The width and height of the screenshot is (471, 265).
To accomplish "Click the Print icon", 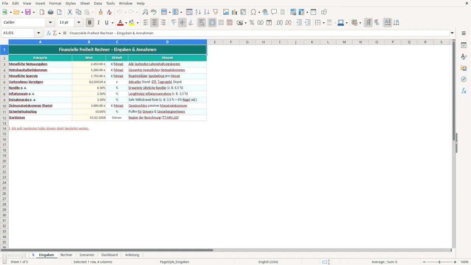I will pos(51,12).
